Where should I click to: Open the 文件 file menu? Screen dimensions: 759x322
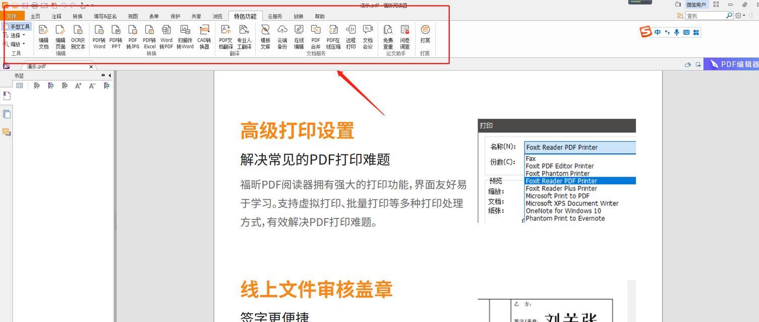pos(12,16)
